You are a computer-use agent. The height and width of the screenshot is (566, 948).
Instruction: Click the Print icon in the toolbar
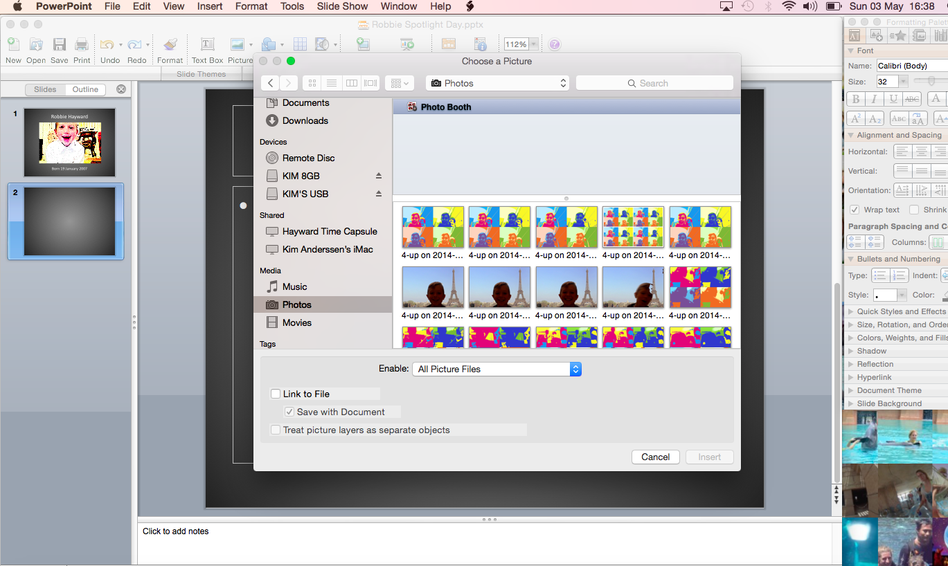point(82,44)
